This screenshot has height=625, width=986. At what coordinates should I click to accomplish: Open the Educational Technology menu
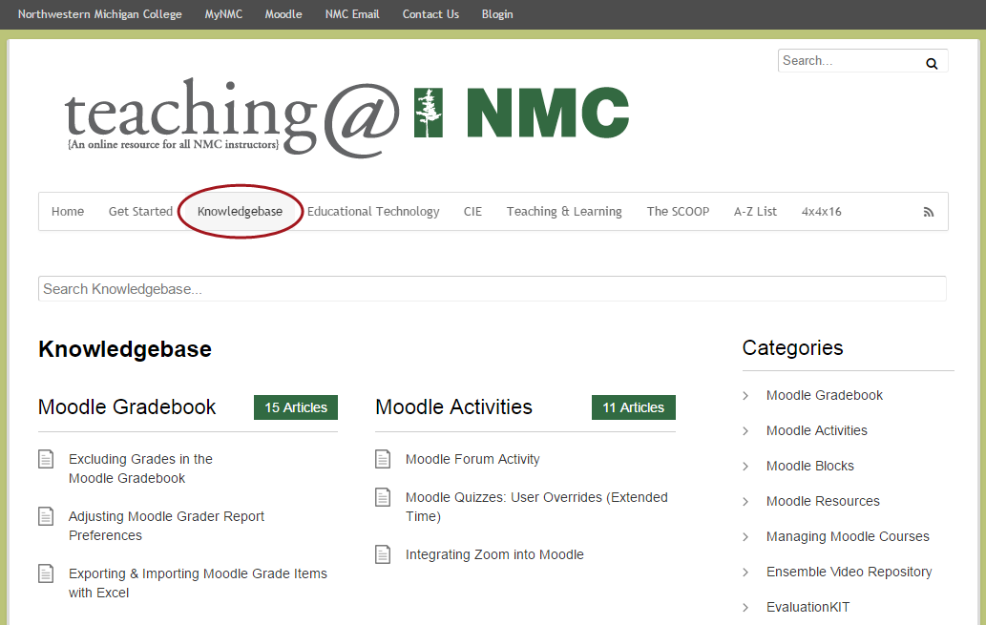[x=373, y=211]
